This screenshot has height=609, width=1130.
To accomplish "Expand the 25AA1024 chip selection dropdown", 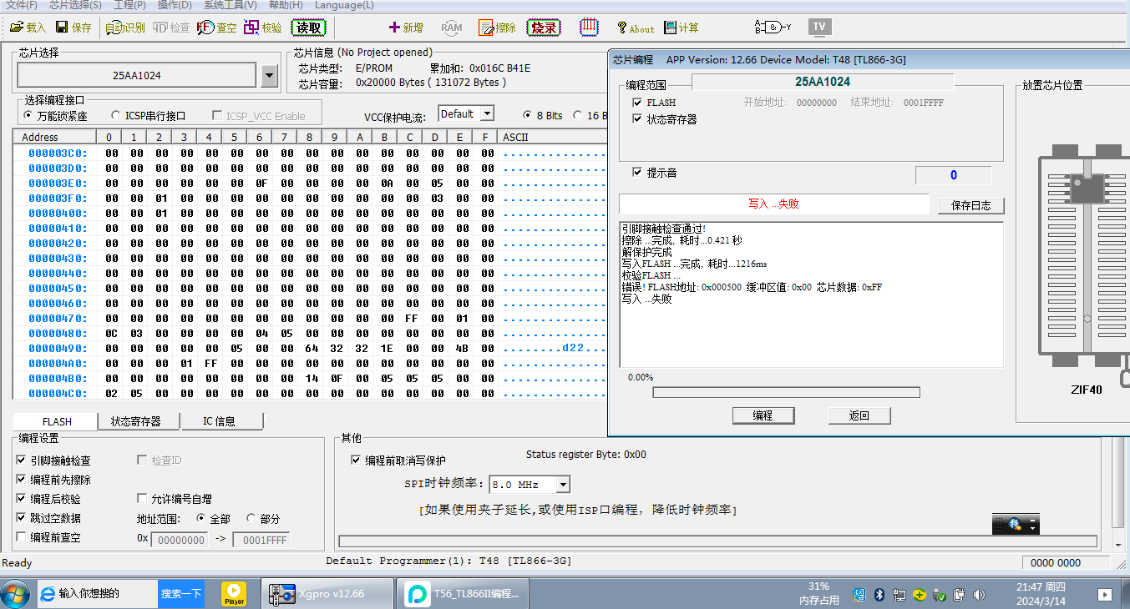I will pos(269,76).
